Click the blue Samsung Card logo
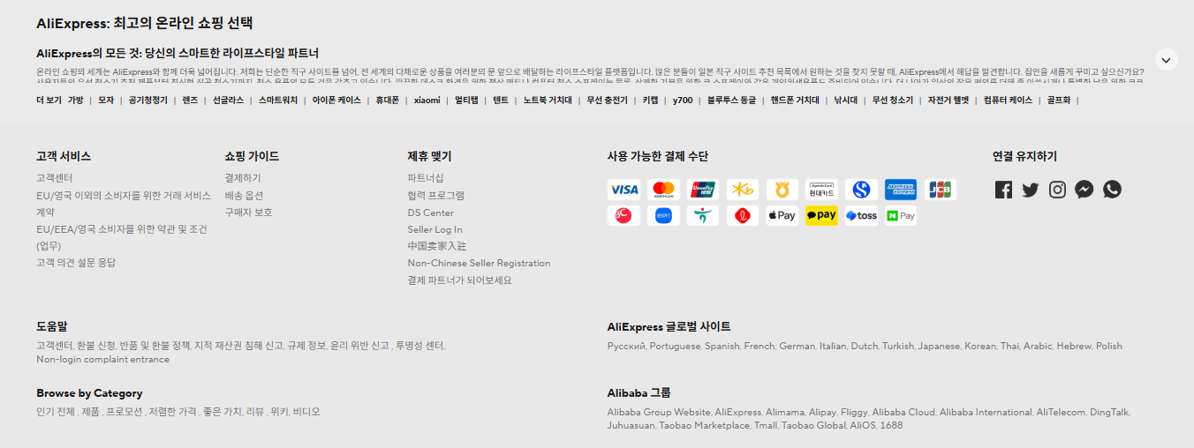This screenshot has width=1194, height=448. (x=663, y=215)
